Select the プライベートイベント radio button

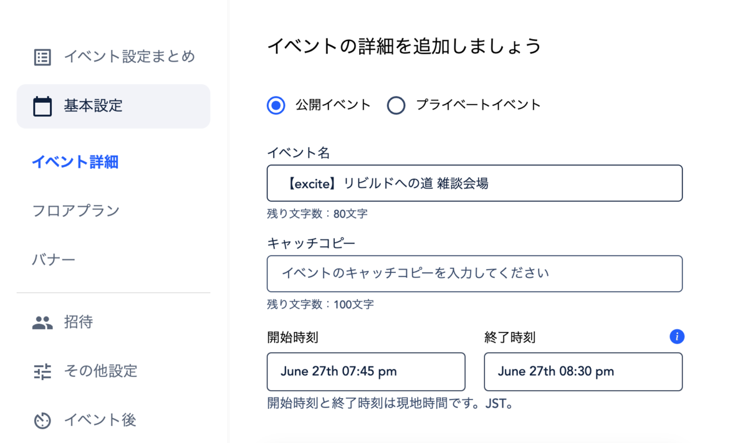pyautogui.click(x=396, y=105)
